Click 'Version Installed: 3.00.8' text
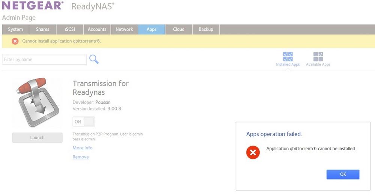This screenshot has width=375, height=195. click(x=97, y=109)
